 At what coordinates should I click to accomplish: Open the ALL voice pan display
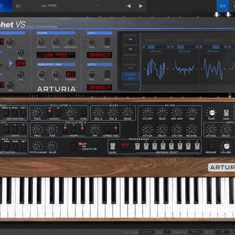click(70, 74)
